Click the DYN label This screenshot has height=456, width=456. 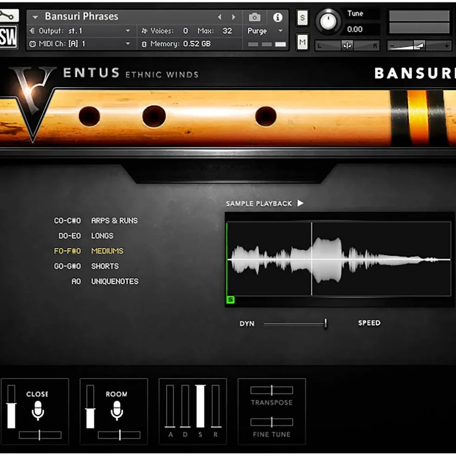[247, 323]
